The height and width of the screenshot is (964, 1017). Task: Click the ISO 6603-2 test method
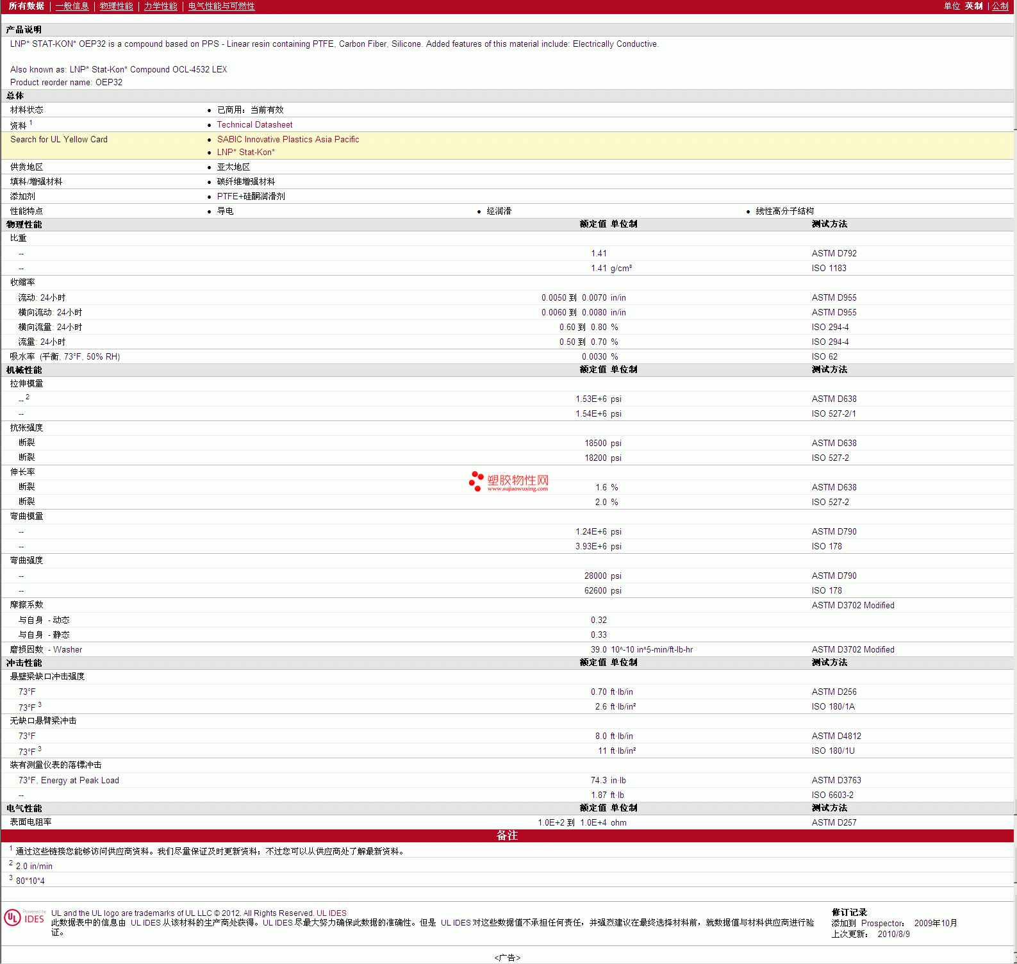pos(832,795)
